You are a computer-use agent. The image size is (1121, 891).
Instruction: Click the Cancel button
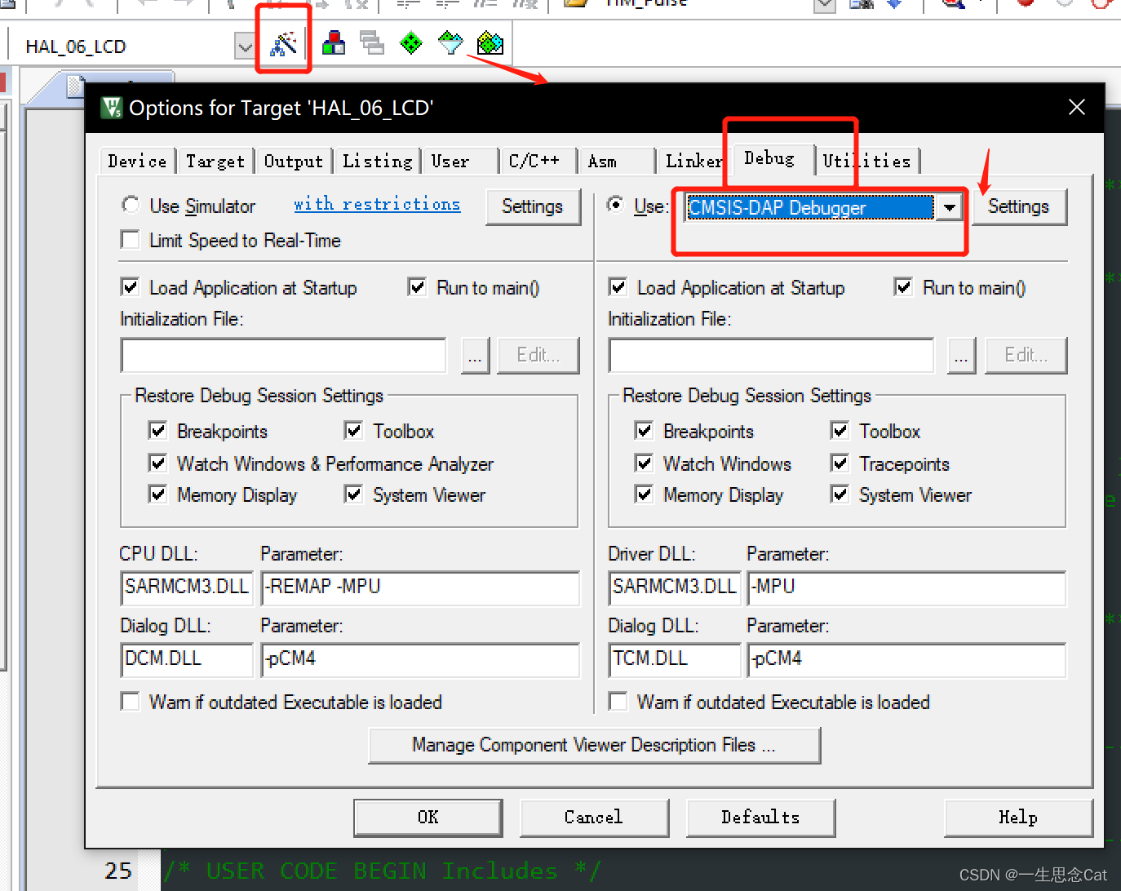[x=594, y=818]
